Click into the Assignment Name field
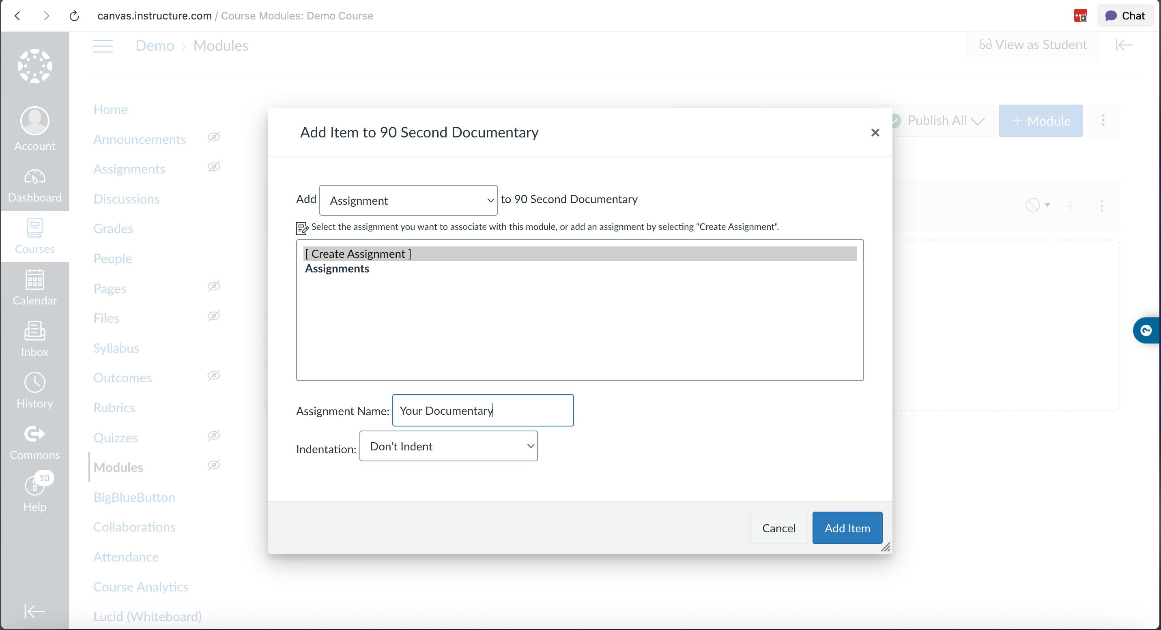This screenshot has height=630, width=1161. coord(482,410)
